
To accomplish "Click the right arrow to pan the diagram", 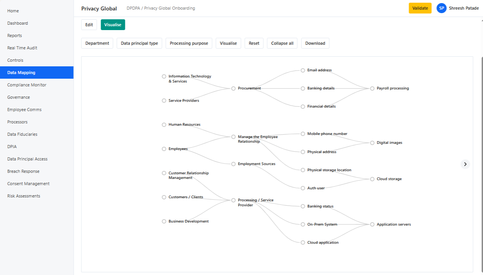I will (465, 164).
